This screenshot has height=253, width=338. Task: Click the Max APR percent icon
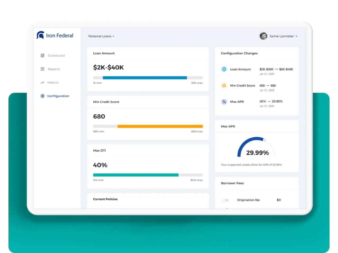(224, 102)
